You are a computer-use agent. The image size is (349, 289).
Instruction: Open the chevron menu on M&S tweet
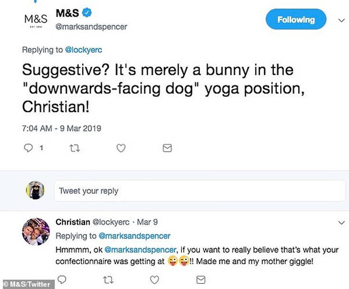click(x=340, y=20)
